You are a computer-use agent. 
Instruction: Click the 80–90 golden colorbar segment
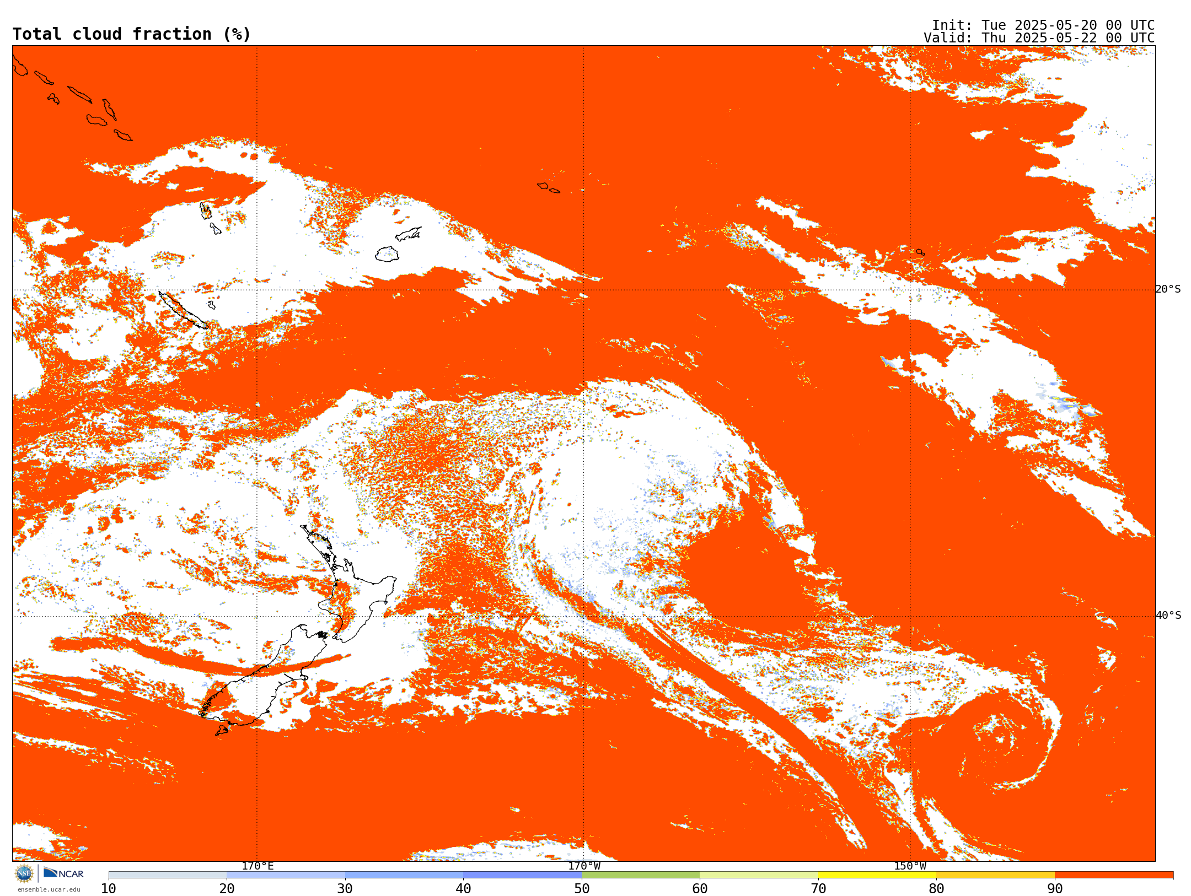(x=995, y=875)
